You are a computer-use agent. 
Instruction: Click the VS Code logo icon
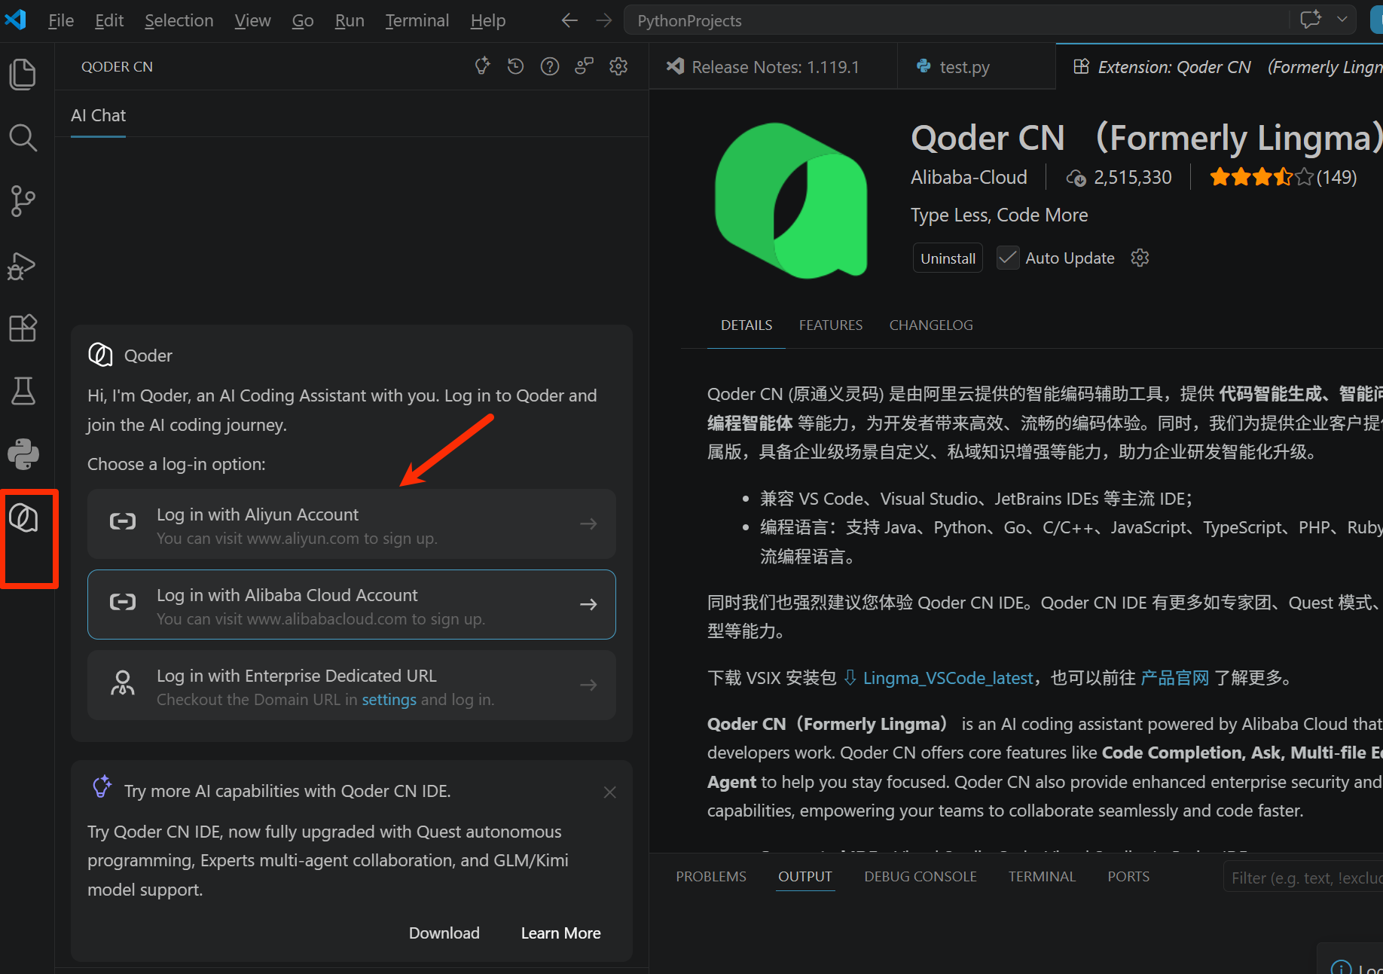[15, 20]
